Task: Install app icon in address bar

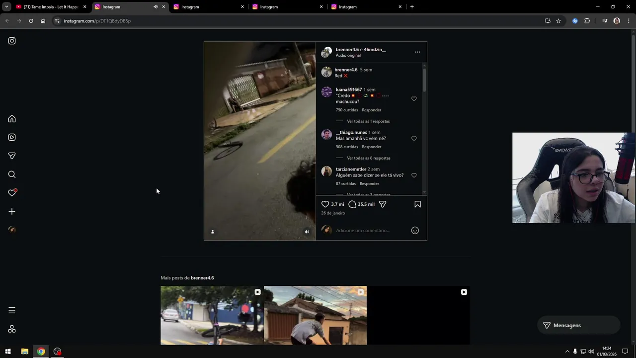Action: 548,21
